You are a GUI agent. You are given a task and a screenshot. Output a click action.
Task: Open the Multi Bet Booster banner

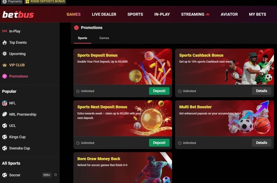(224, 118)
